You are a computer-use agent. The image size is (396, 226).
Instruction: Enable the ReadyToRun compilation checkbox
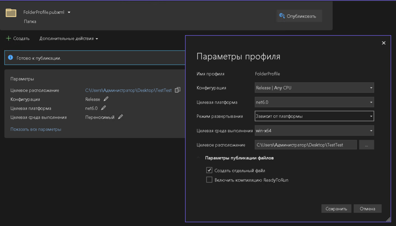coord(209,180)
